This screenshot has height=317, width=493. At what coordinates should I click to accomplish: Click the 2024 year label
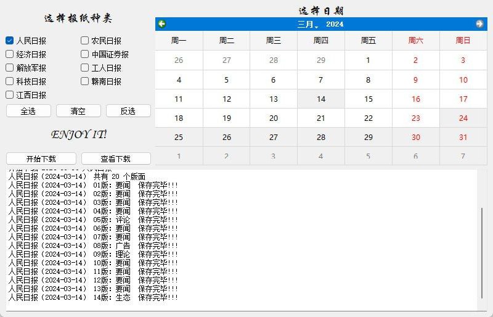(335, 24)
